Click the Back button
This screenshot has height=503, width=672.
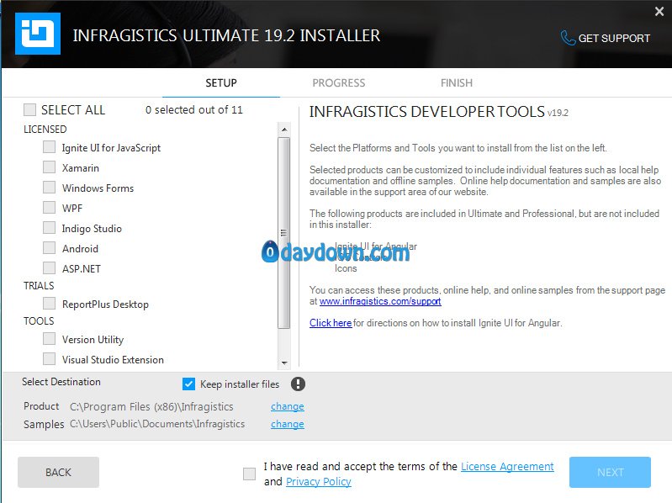58,472
